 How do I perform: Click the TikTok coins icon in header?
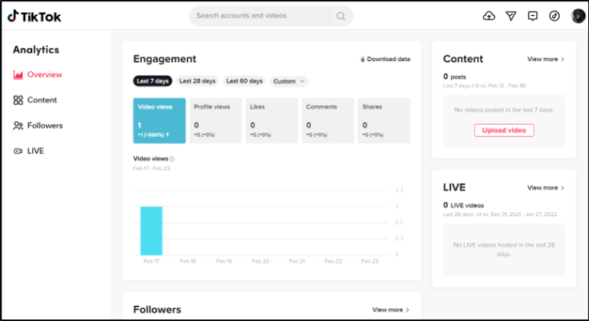554,16
